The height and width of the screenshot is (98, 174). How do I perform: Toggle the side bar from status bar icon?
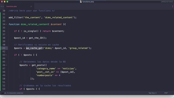2,93
